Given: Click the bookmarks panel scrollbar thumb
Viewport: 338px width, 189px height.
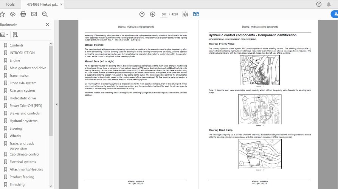Looking at the screenshot, I should point(51,90).
